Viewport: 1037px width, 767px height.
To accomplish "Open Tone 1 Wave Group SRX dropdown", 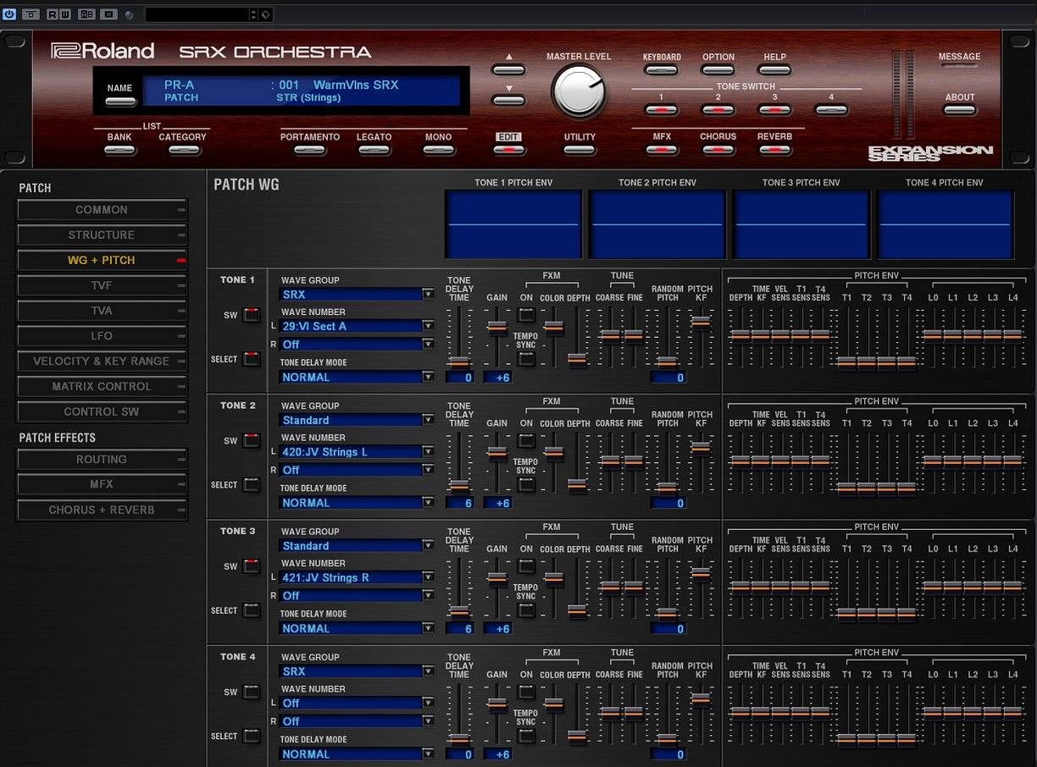I will (x=357, y=295).
